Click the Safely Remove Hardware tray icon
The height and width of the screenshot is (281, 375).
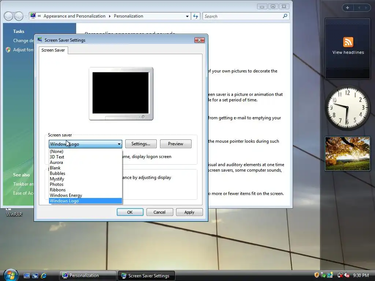323,275
